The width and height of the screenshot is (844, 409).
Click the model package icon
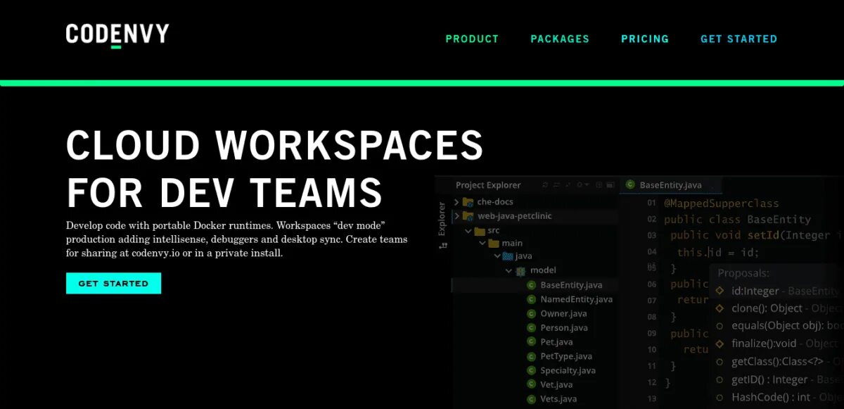tap(520, 271)
